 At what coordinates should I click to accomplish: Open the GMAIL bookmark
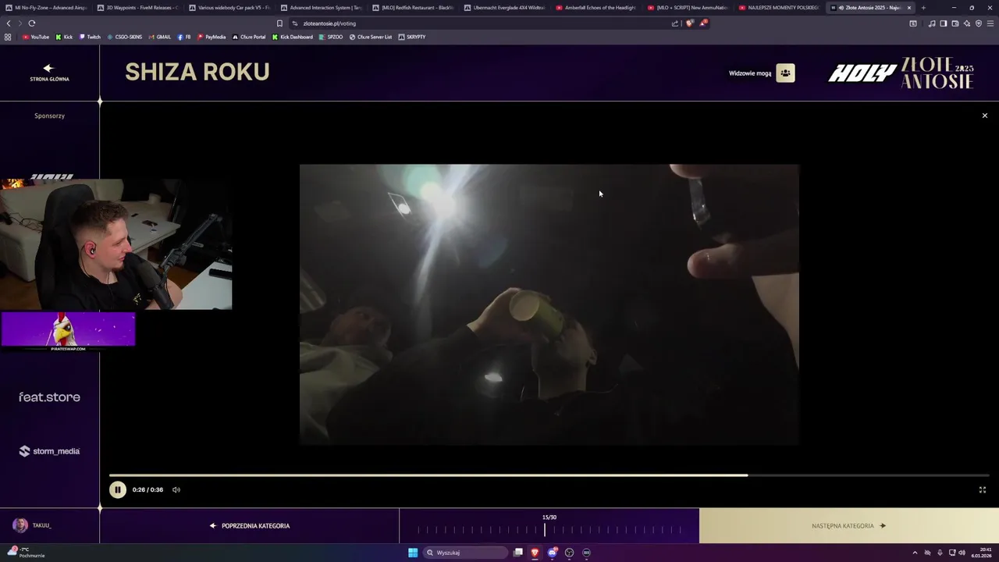tap(159, 37)
